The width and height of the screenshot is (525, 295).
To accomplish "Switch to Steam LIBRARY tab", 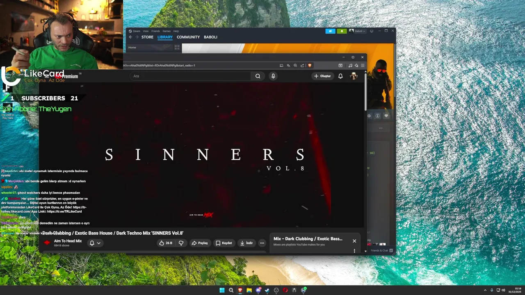I will point(165,37).
